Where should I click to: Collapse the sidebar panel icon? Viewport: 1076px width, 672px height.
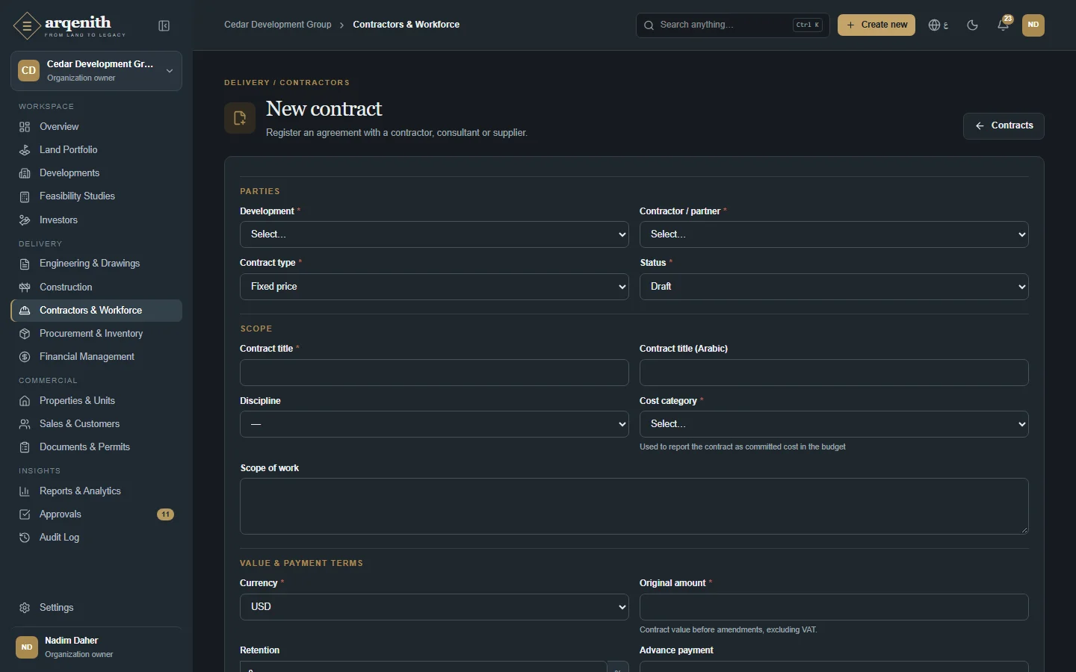(x=164, y=26)
